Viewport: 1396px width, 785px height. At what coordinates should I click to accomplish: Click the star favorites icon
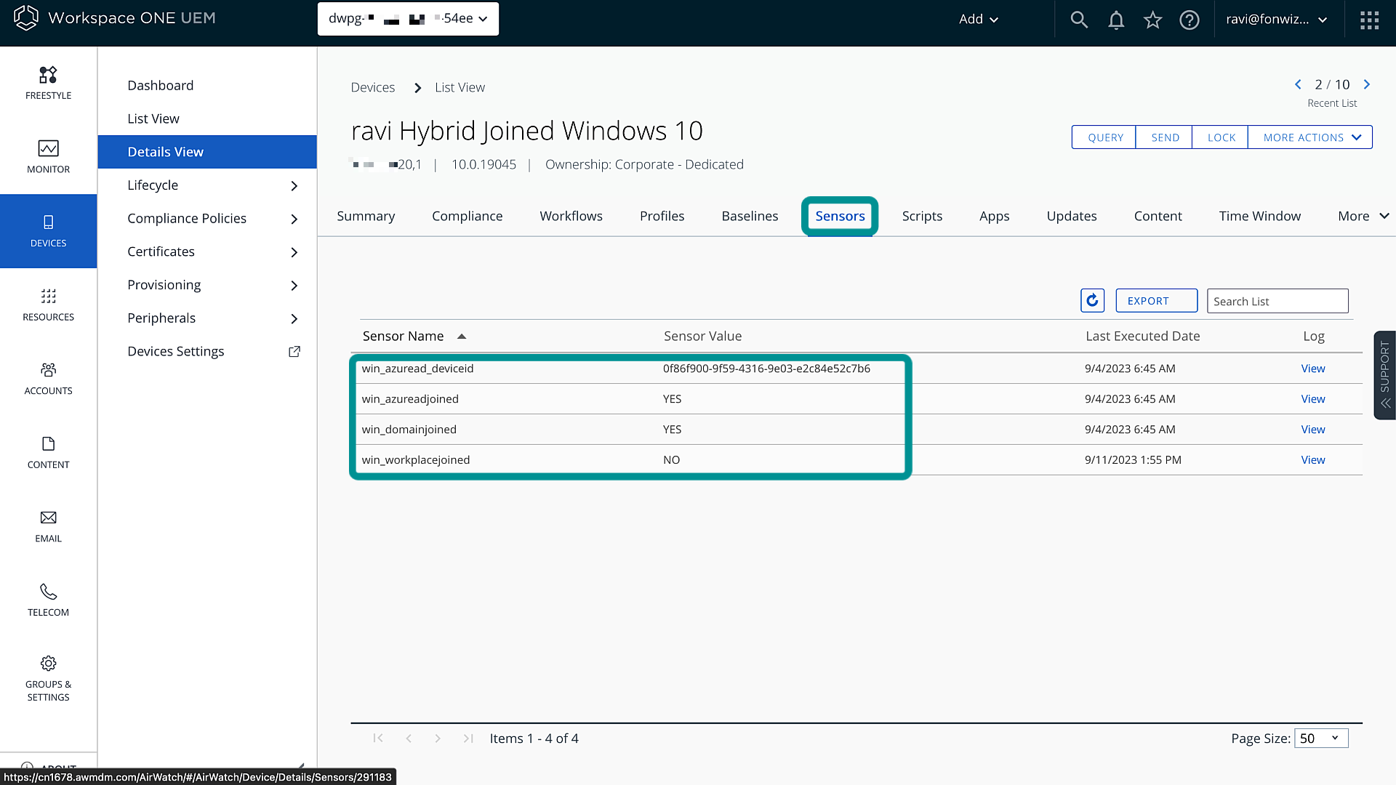click(x=1152, y=20)
